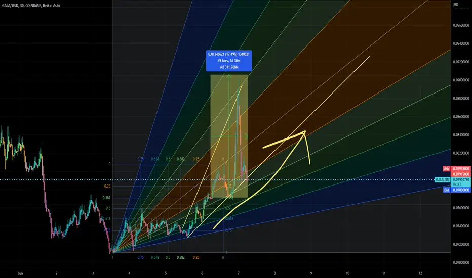This screenshot has height=278, width=472.
Task: Click the USD currency label above the price axis
Action: click(455, 5)
